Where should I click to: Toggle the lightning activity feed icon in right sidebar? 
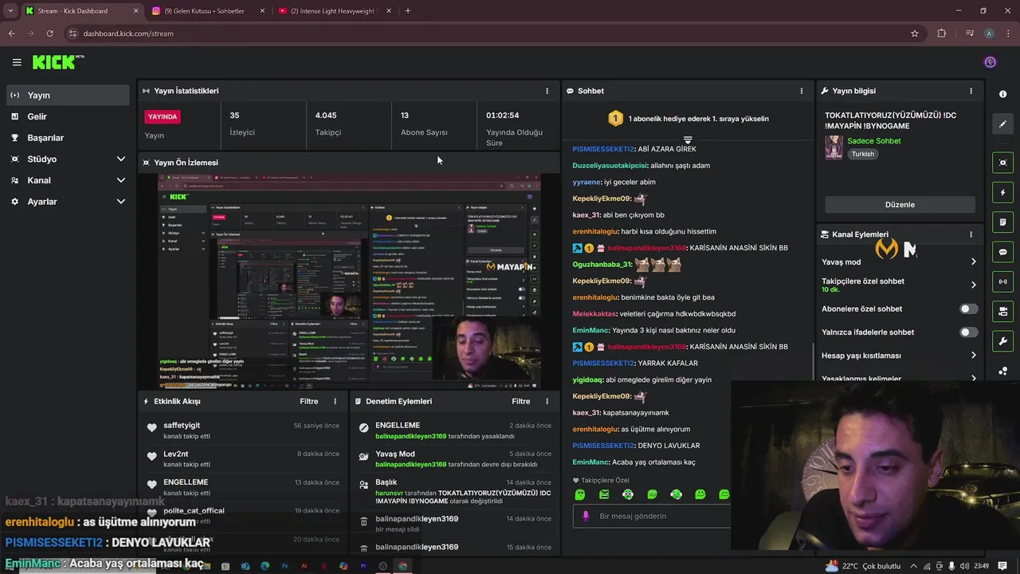coord(1002,192)
